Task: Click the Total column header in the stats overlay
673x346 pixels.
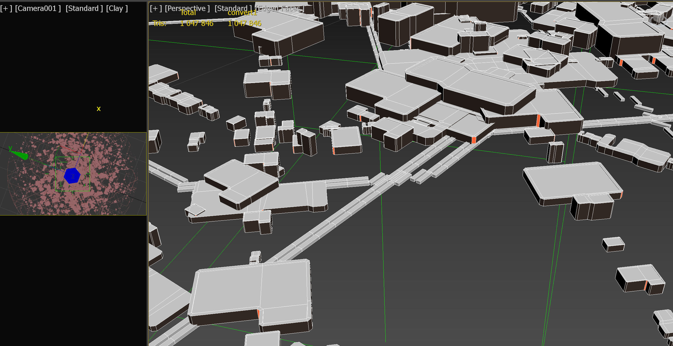Action: (188, 13)
